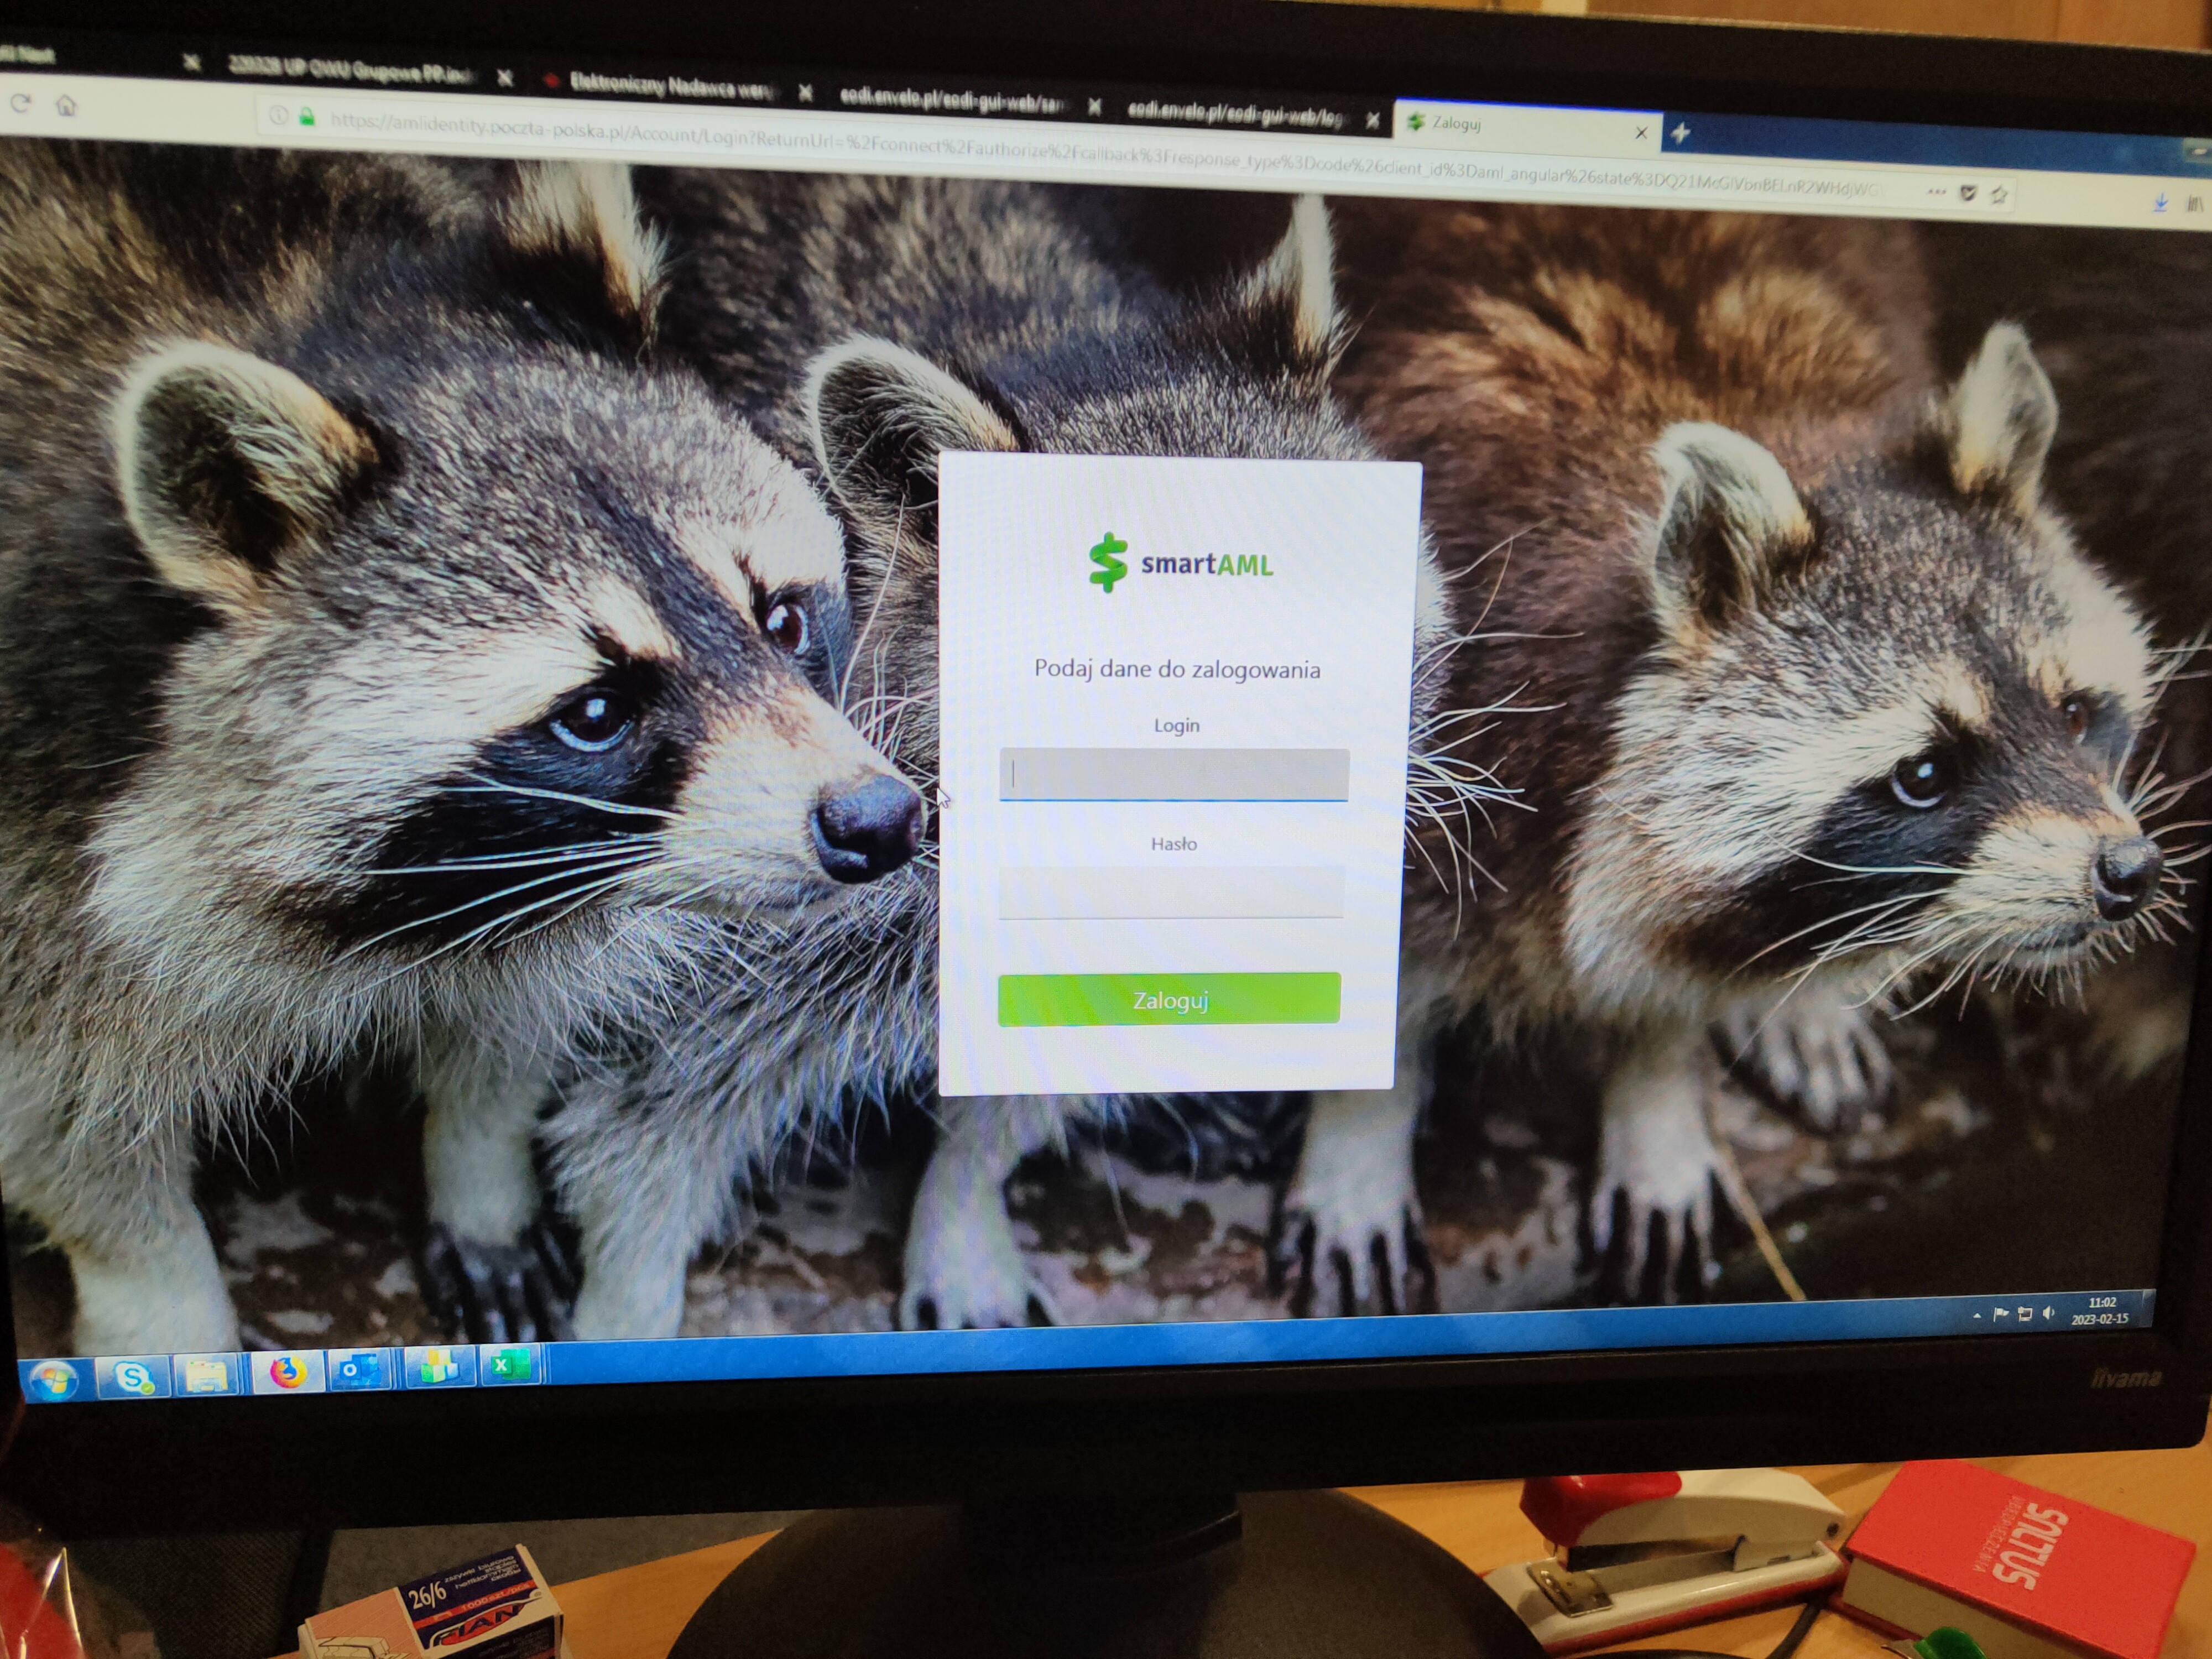This screenshot has height=1659, width=2212.
Task: Expand hidden system tray icons arrow
Action: 1977,1316
